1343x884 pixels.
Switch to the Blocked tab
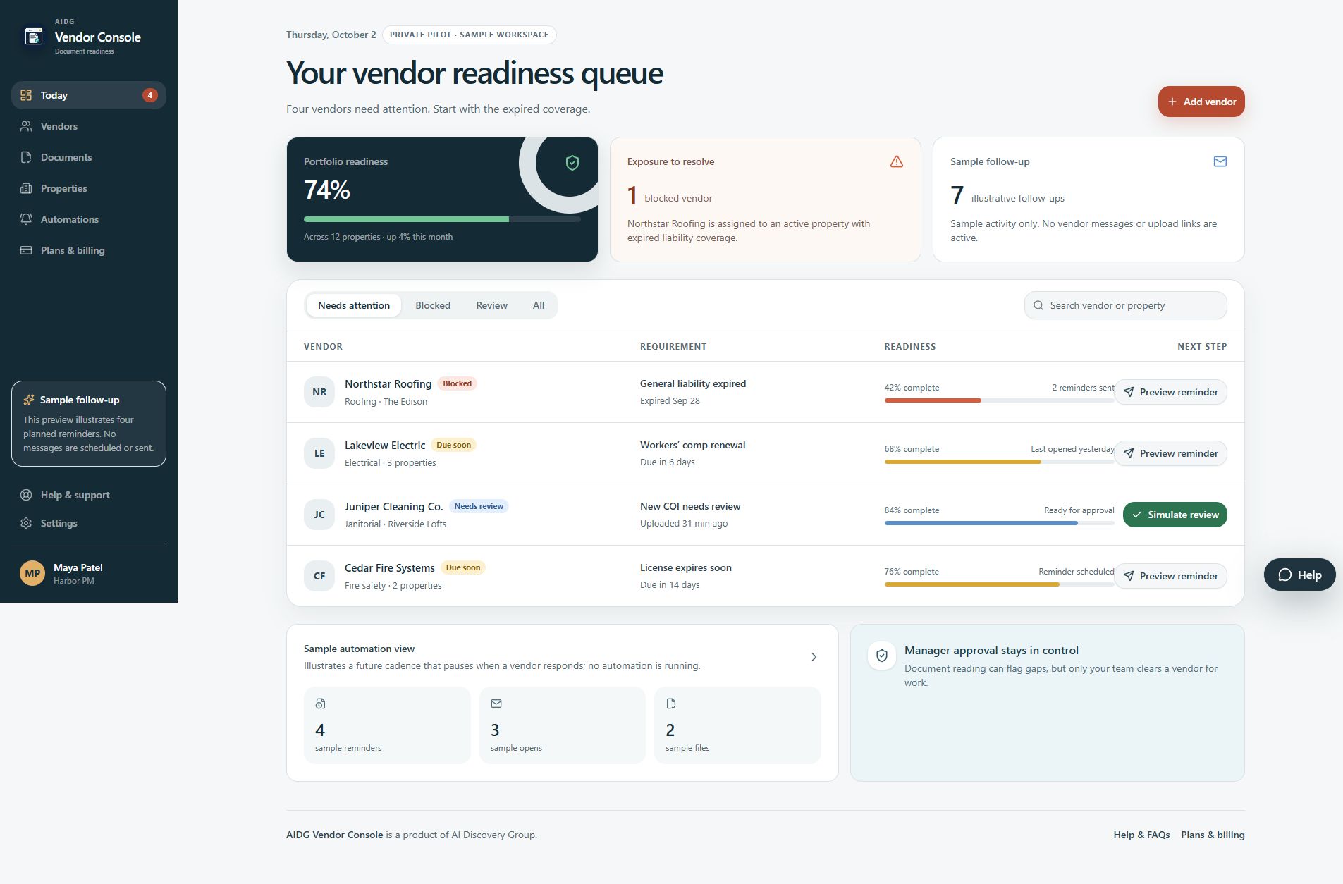click(433, 305)
